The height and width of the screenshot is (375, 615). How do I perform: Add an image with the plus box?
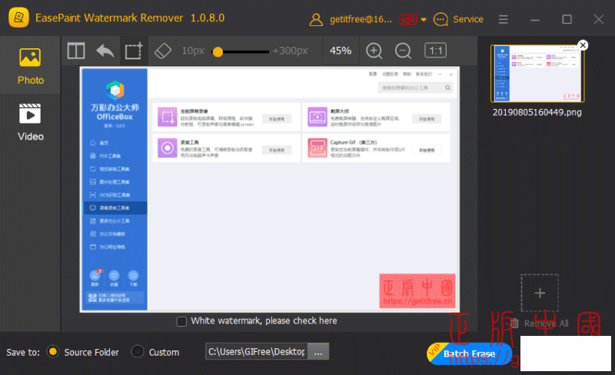(x=540, y=293)
